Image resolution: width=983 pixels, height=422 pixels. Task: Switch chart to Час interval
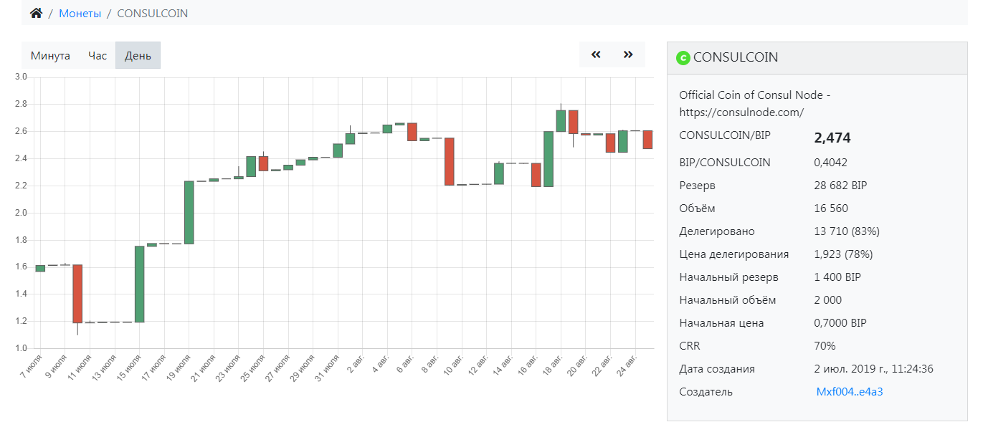tap(98, 55)
